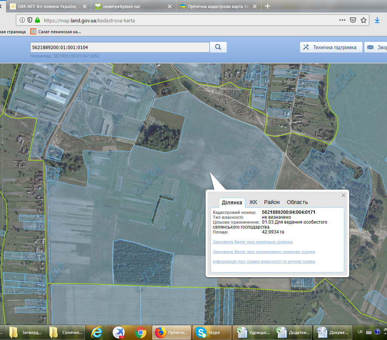Switch to the Район tab

click(x=272, y=202)
